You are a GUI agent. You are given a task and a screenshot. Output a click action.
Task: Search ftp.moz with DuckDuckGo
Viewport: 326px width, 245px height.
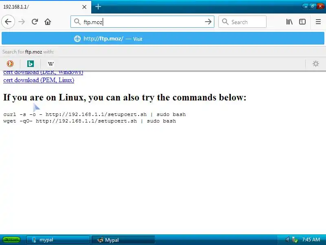click(x=10, y=64)
